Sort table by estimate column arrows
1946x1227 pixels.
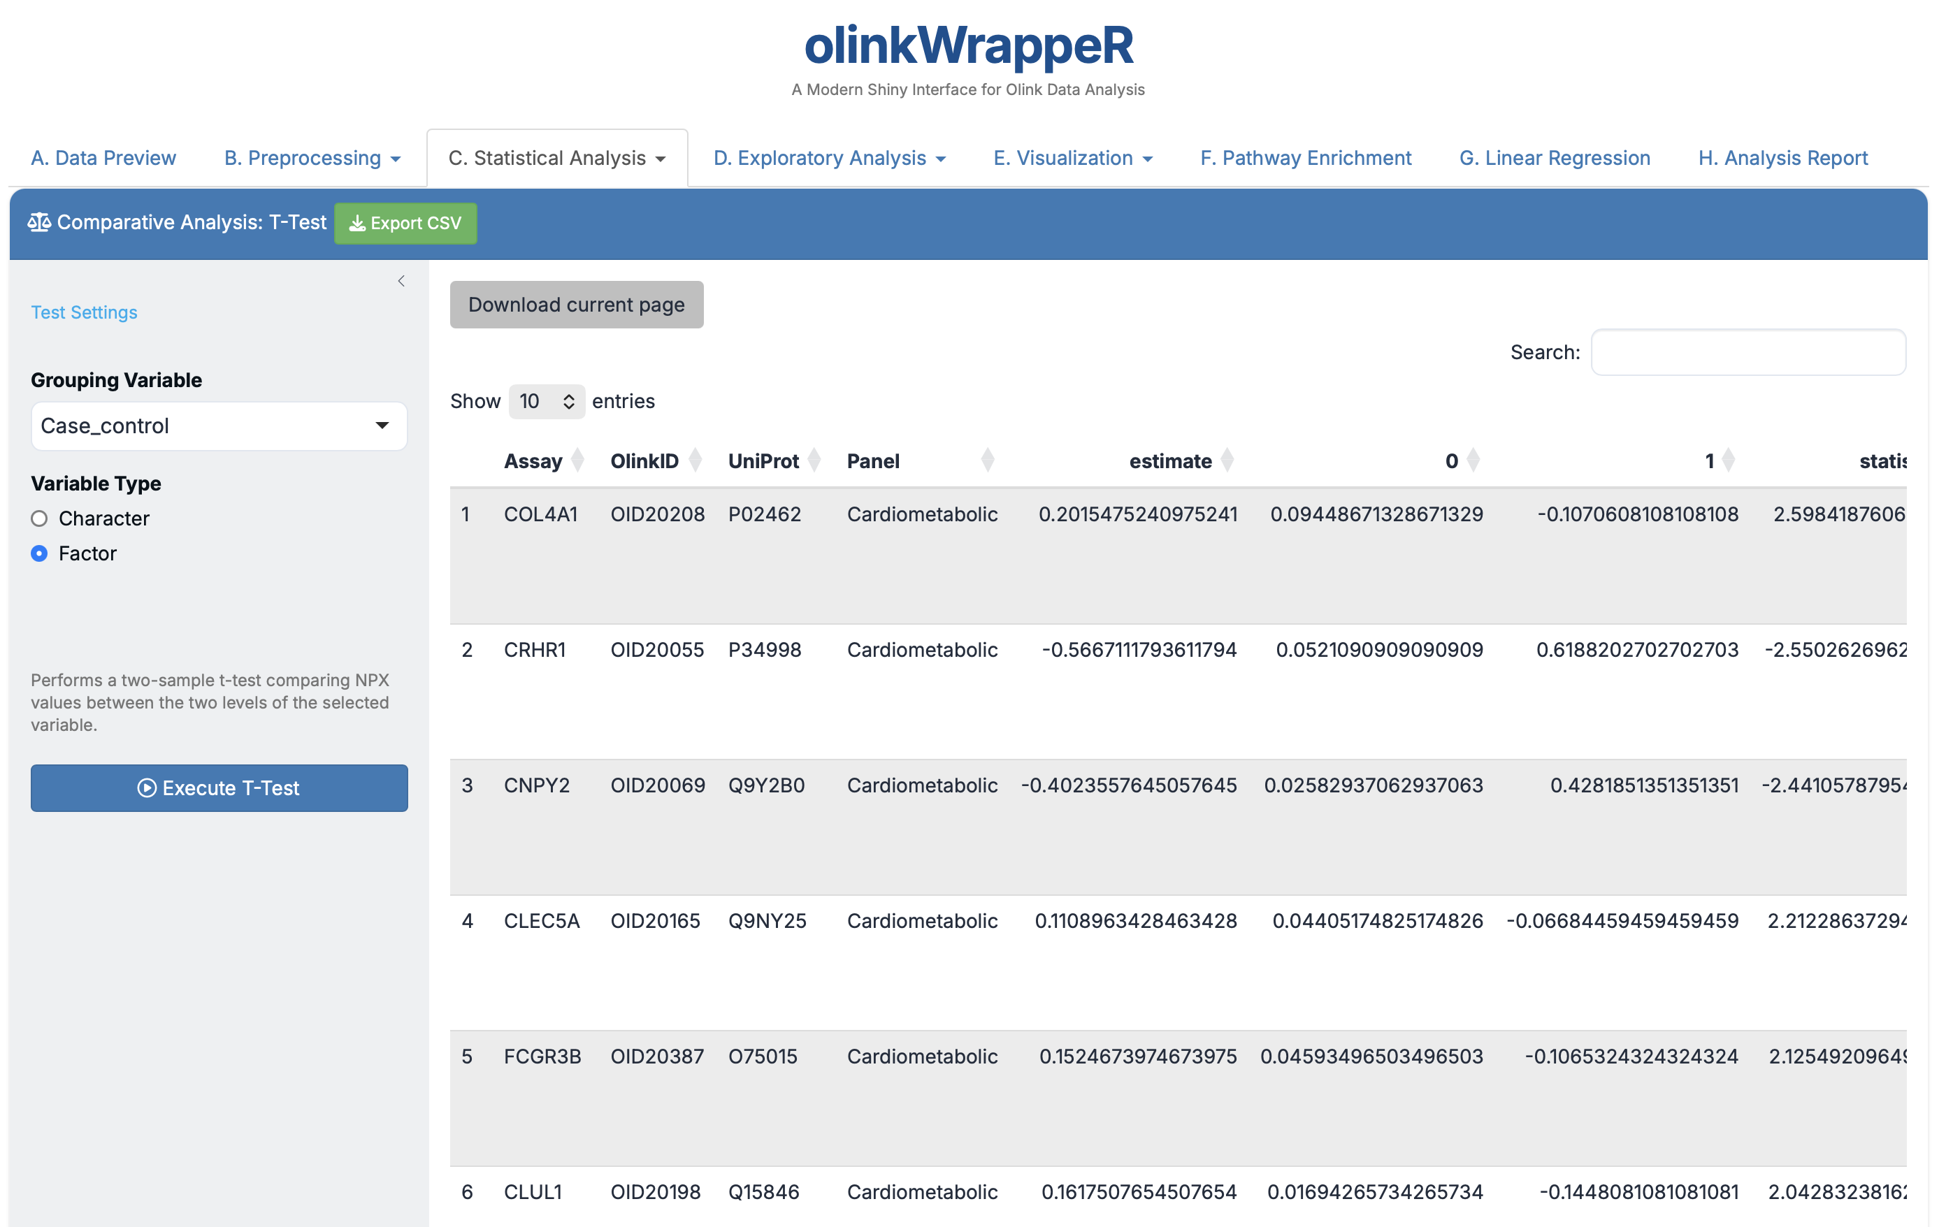point(1227,460)
